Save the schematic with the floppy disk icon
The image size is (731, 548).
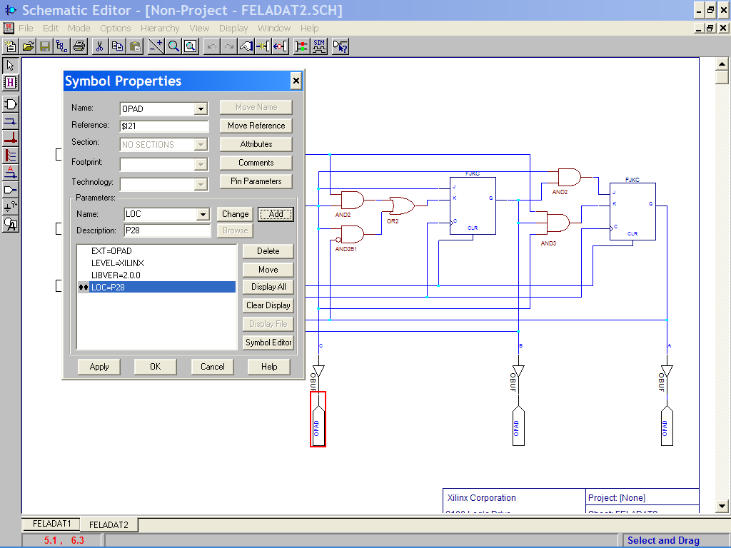pos(45,46)
